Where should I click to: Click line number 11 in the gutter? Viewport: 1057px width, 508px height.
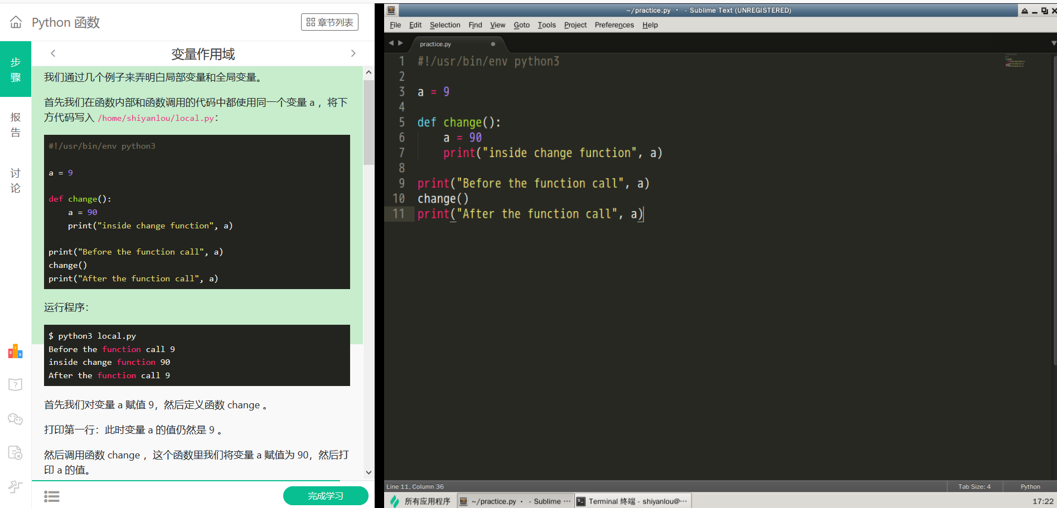pos(398,214)
